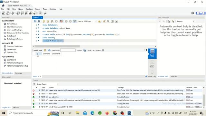Image resolution: width=206 pixels, height=116 pixels.
Task: Open Server Logs
Action: [x=12, y=49]
